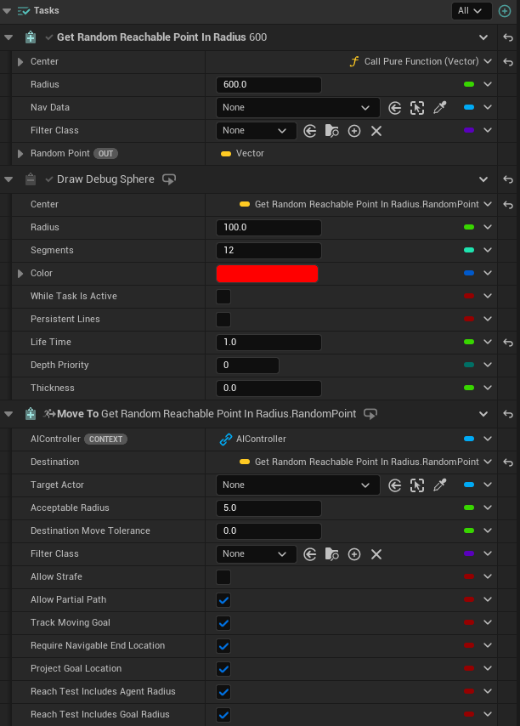Expand the Color property row

point(20,273)
